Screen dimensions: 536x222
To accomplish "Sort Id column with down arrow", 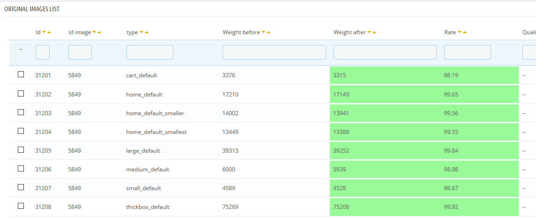I will pos(44,32).
